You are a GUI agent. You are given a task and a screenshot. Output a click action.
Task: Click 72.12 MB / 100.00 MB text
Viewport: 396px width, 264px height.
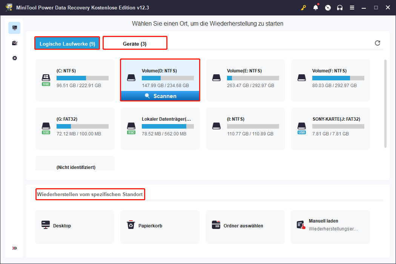pyautogui.click(x=79, y=134)
